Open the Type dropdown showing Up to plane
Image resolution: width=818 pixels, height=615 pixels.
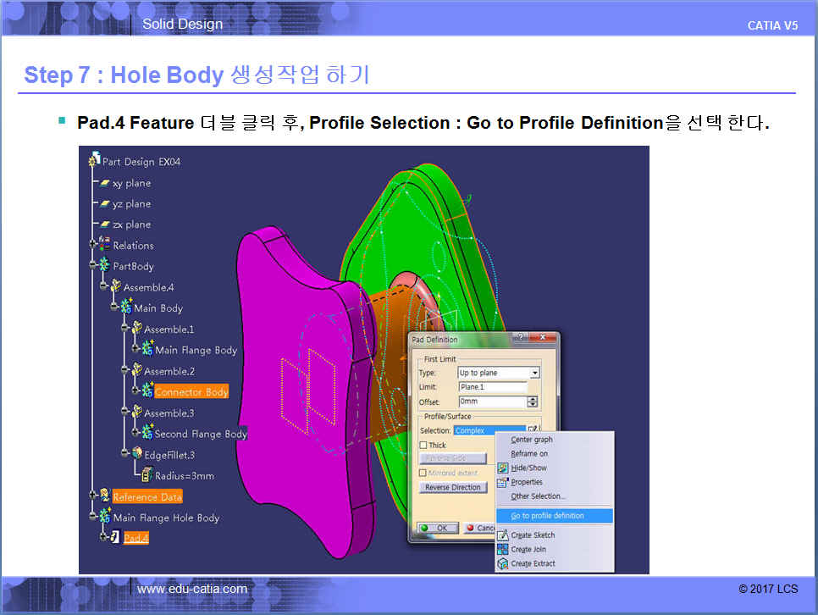click(x=533, y=373)
